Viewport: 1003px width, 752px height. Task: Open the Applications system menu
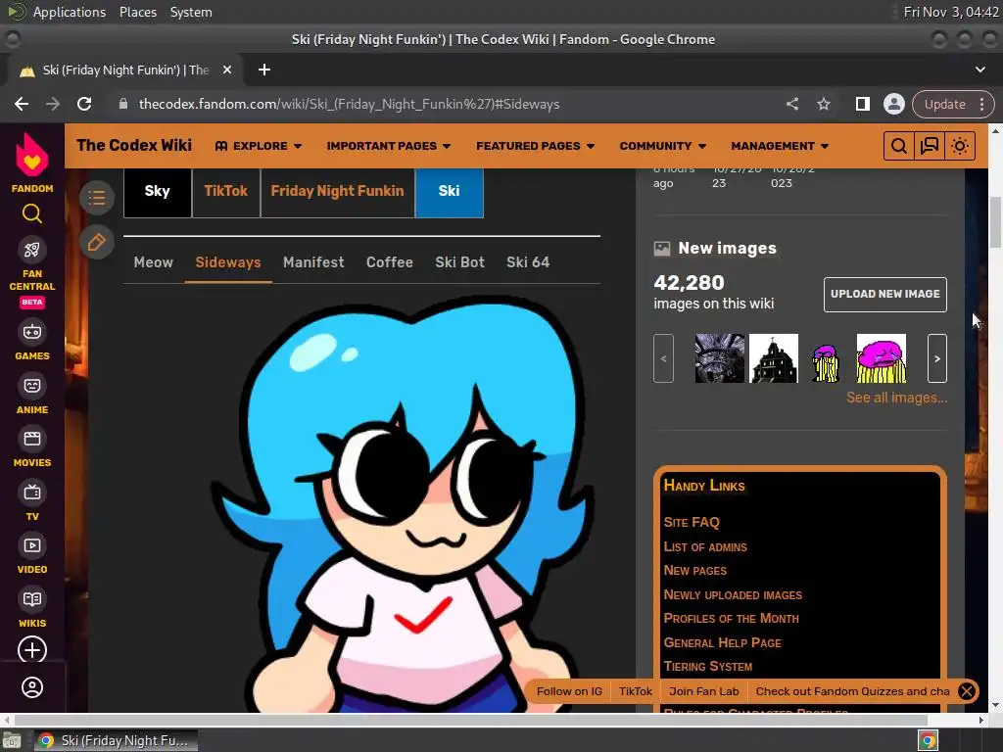click(70, 12)
